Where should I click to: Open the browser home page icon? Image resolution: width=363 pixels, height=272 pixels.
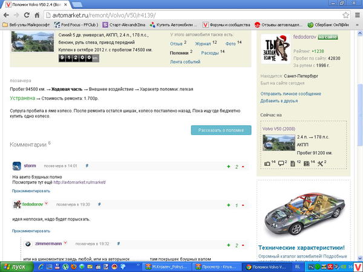37,15
